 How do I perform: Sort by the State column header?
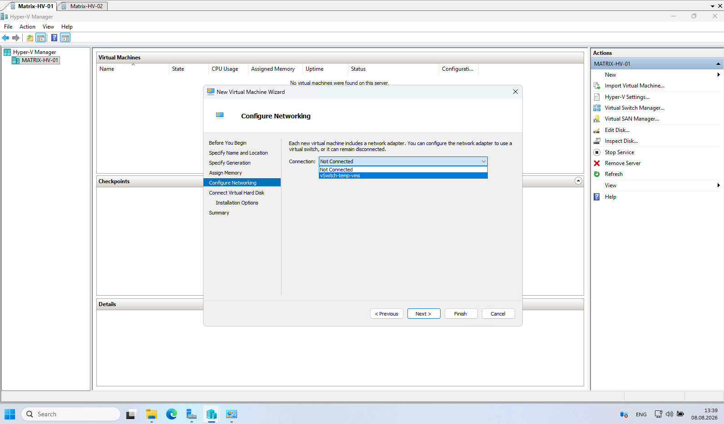pos(189,69)
